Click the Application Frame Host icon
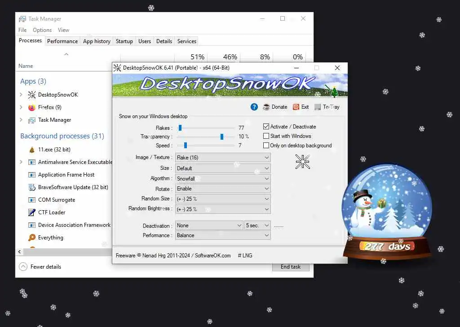The height and width of the screenshot is (327, 460). [x=32, y=175]
